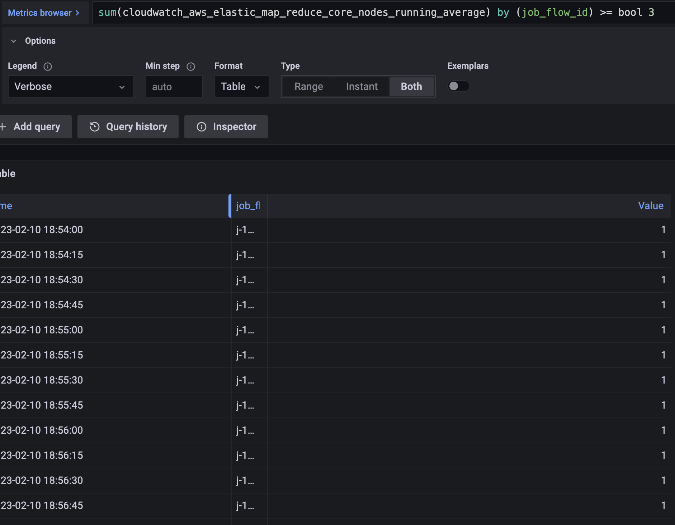675x525 pixels.
Task: Click the chevron inside the Verbose selector
Action: (122, 87)
